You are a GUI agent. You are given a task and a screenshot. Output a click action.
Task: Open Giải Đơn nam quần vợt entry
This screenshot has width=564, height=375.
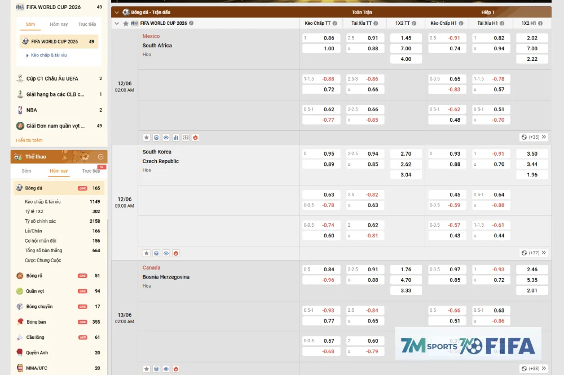point(59,126)
